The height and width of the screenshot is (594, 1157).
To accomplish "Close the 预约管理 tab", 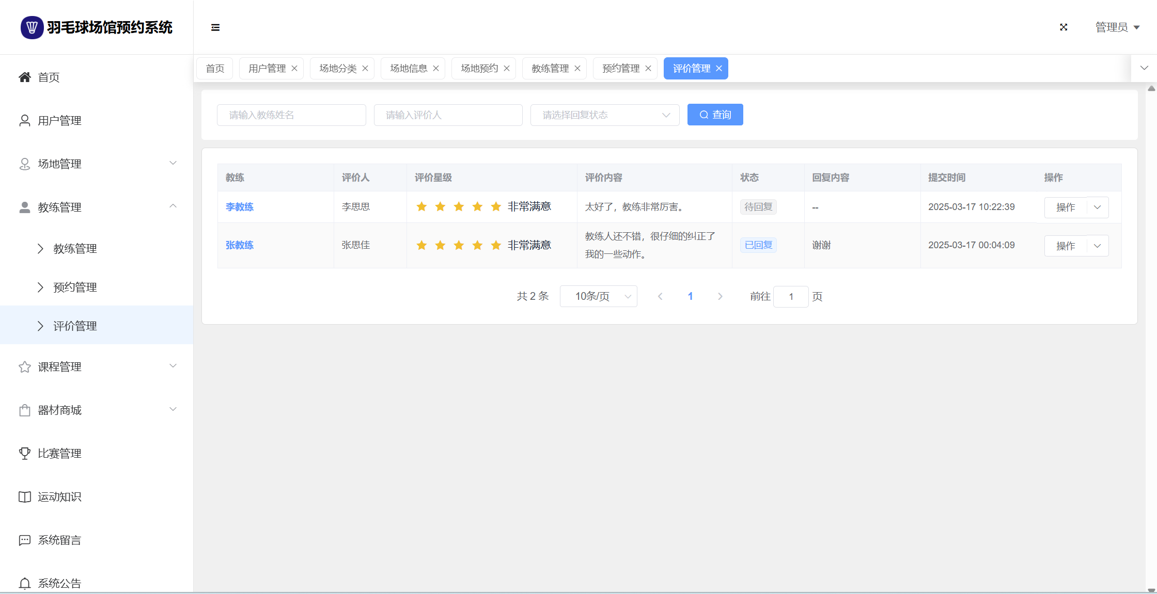I will pos(648,69).
